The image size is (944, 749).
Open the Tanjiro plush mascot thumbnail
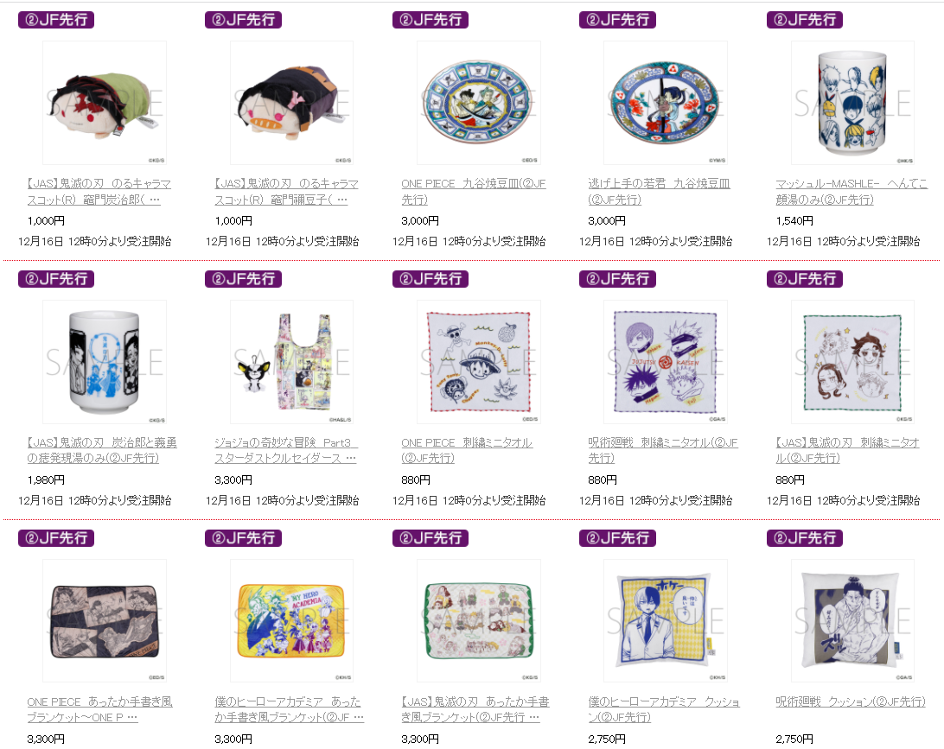104,103
